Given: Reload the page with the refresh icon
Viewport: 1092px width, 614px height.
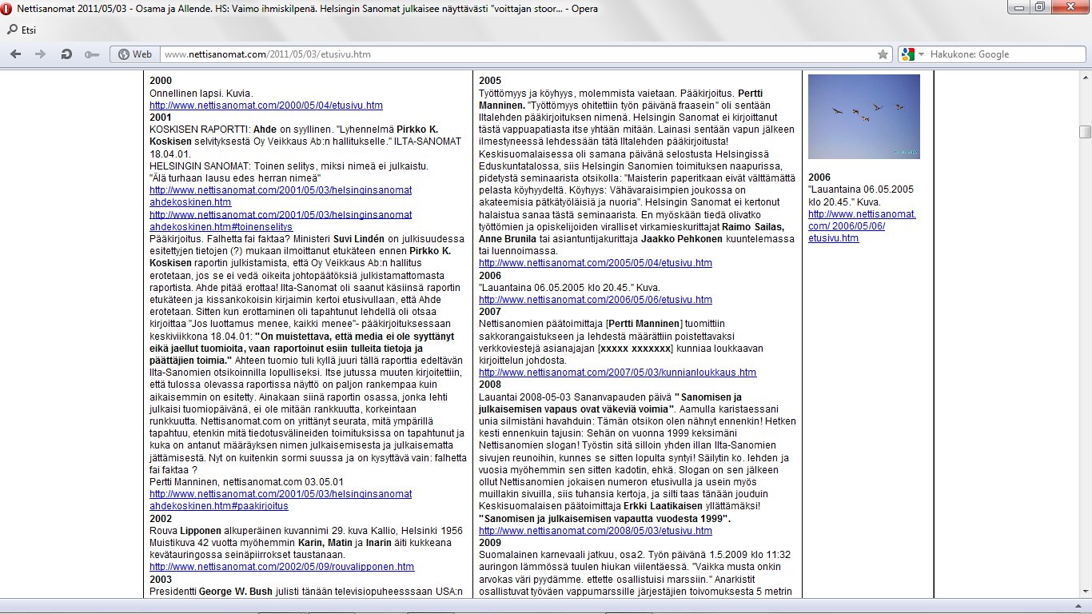Looking at the screenshot, I should (x=66, y=54).
